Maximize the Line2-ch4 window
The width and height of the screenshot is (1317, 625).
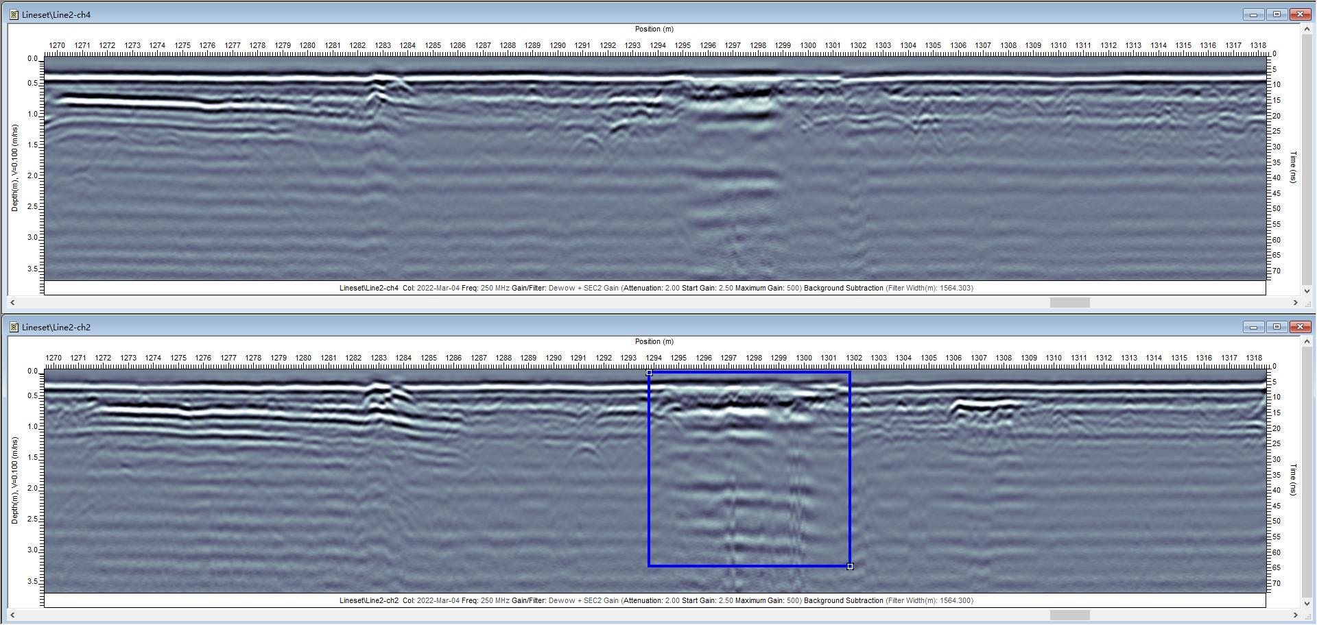click(1277, 14)
